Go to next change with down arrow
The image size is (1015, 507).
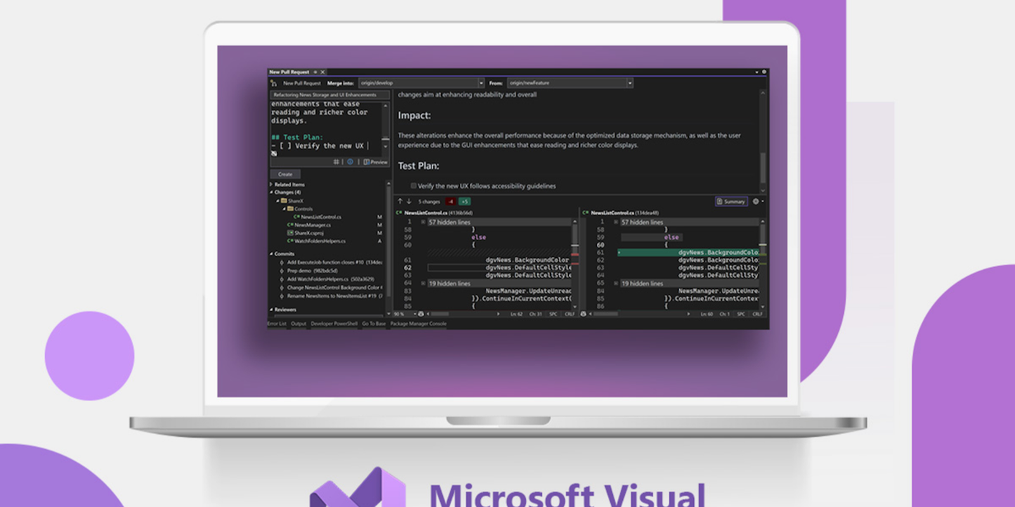[409, 202]
